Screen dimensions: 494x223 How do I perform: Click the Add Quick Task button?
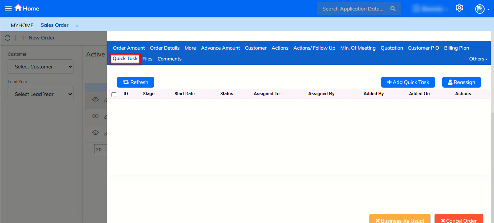(x=408, y=82)
